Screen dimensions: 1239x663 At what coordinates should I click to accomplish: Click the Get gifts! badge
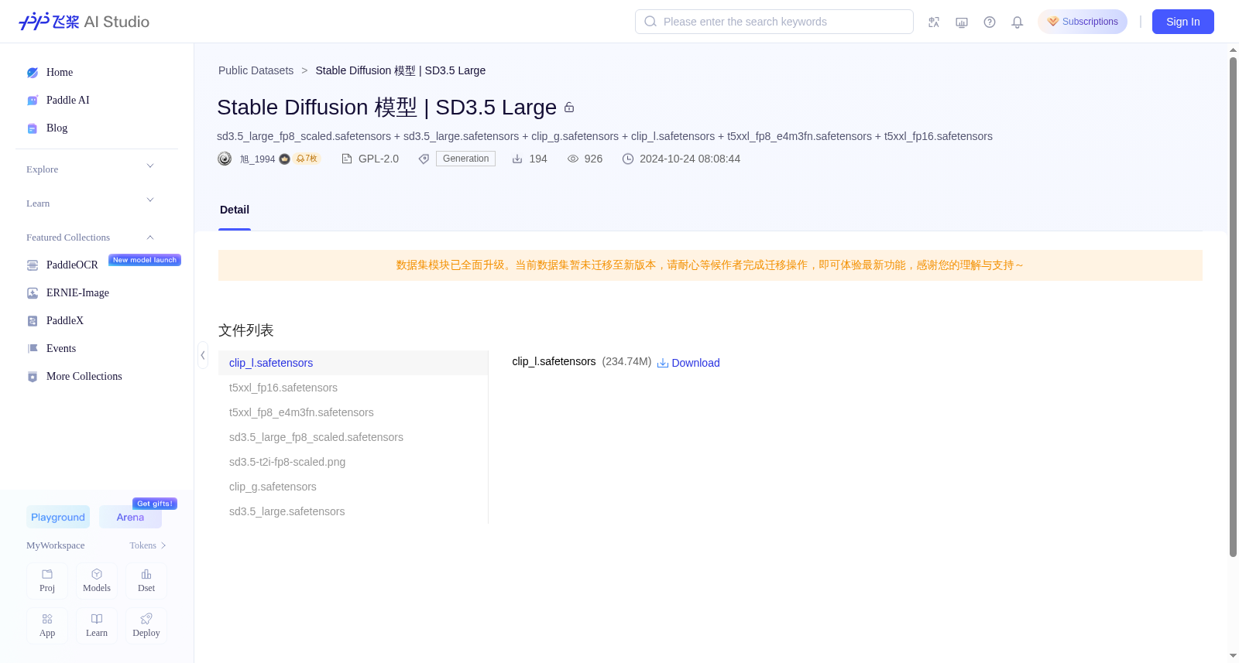[155, 504]
